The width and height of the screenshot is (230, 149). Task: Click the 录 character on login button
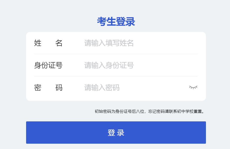click(x=121, y=133)
